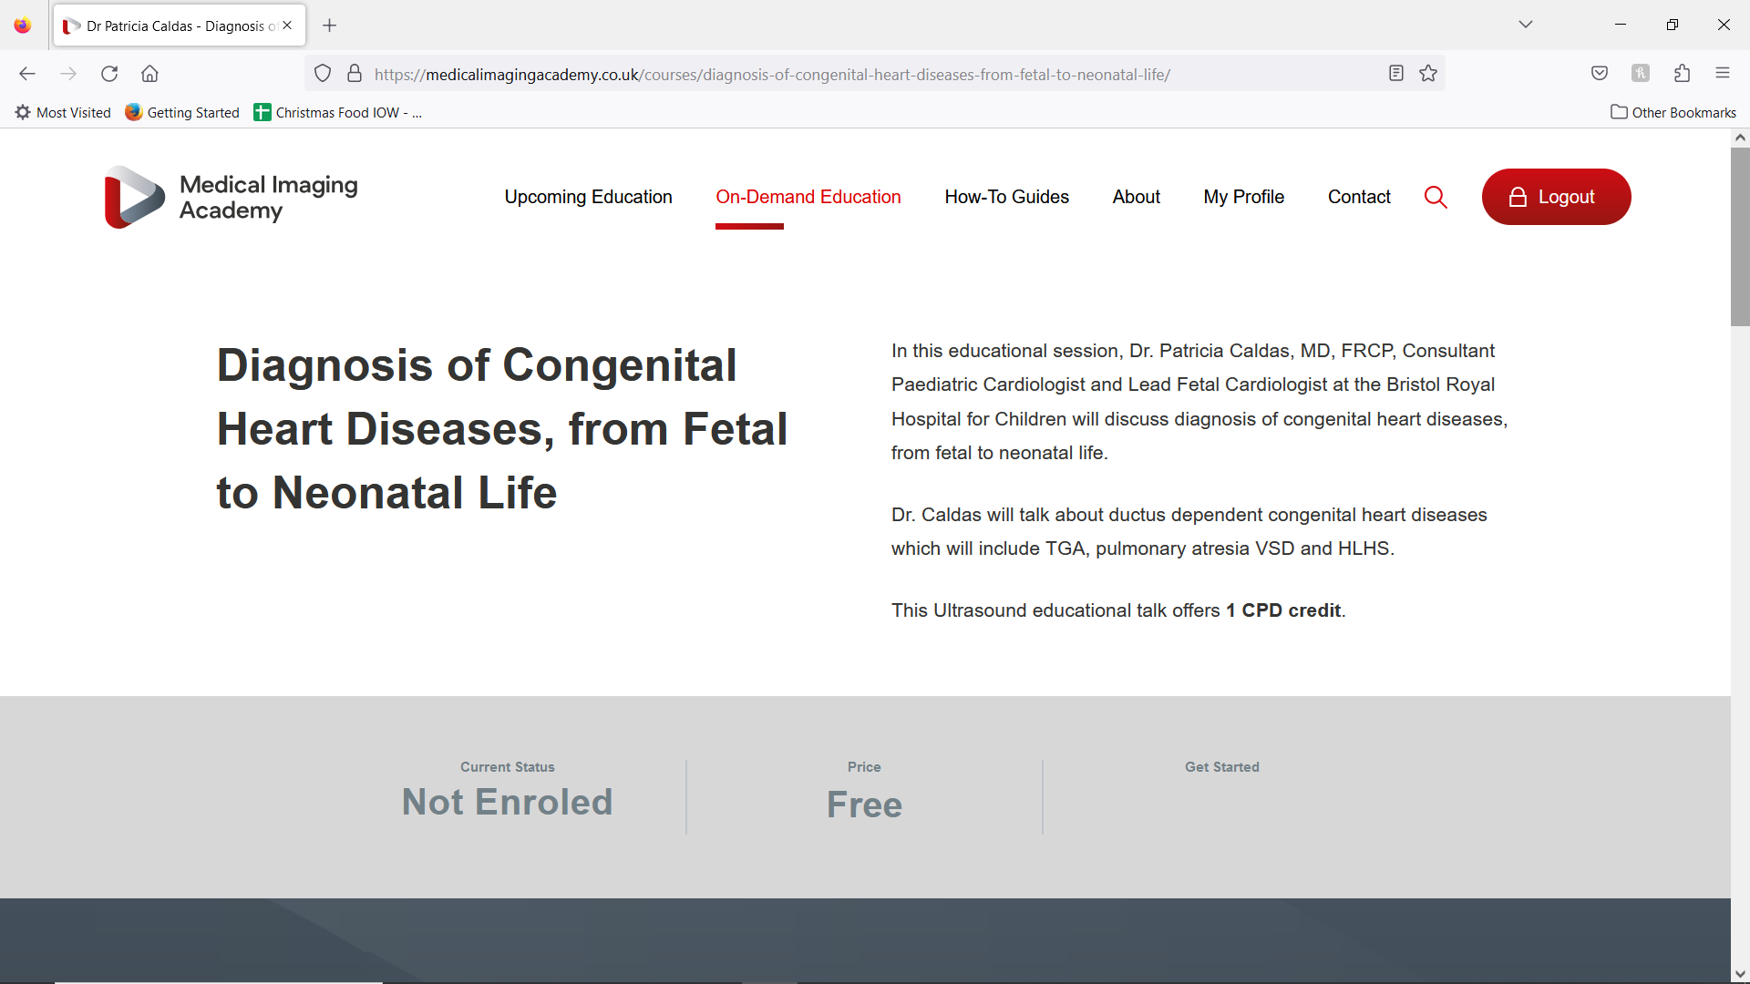The image size is (1750, 984).
Task: Open the Extensions puzzle icon
Action: (1682, 74)
